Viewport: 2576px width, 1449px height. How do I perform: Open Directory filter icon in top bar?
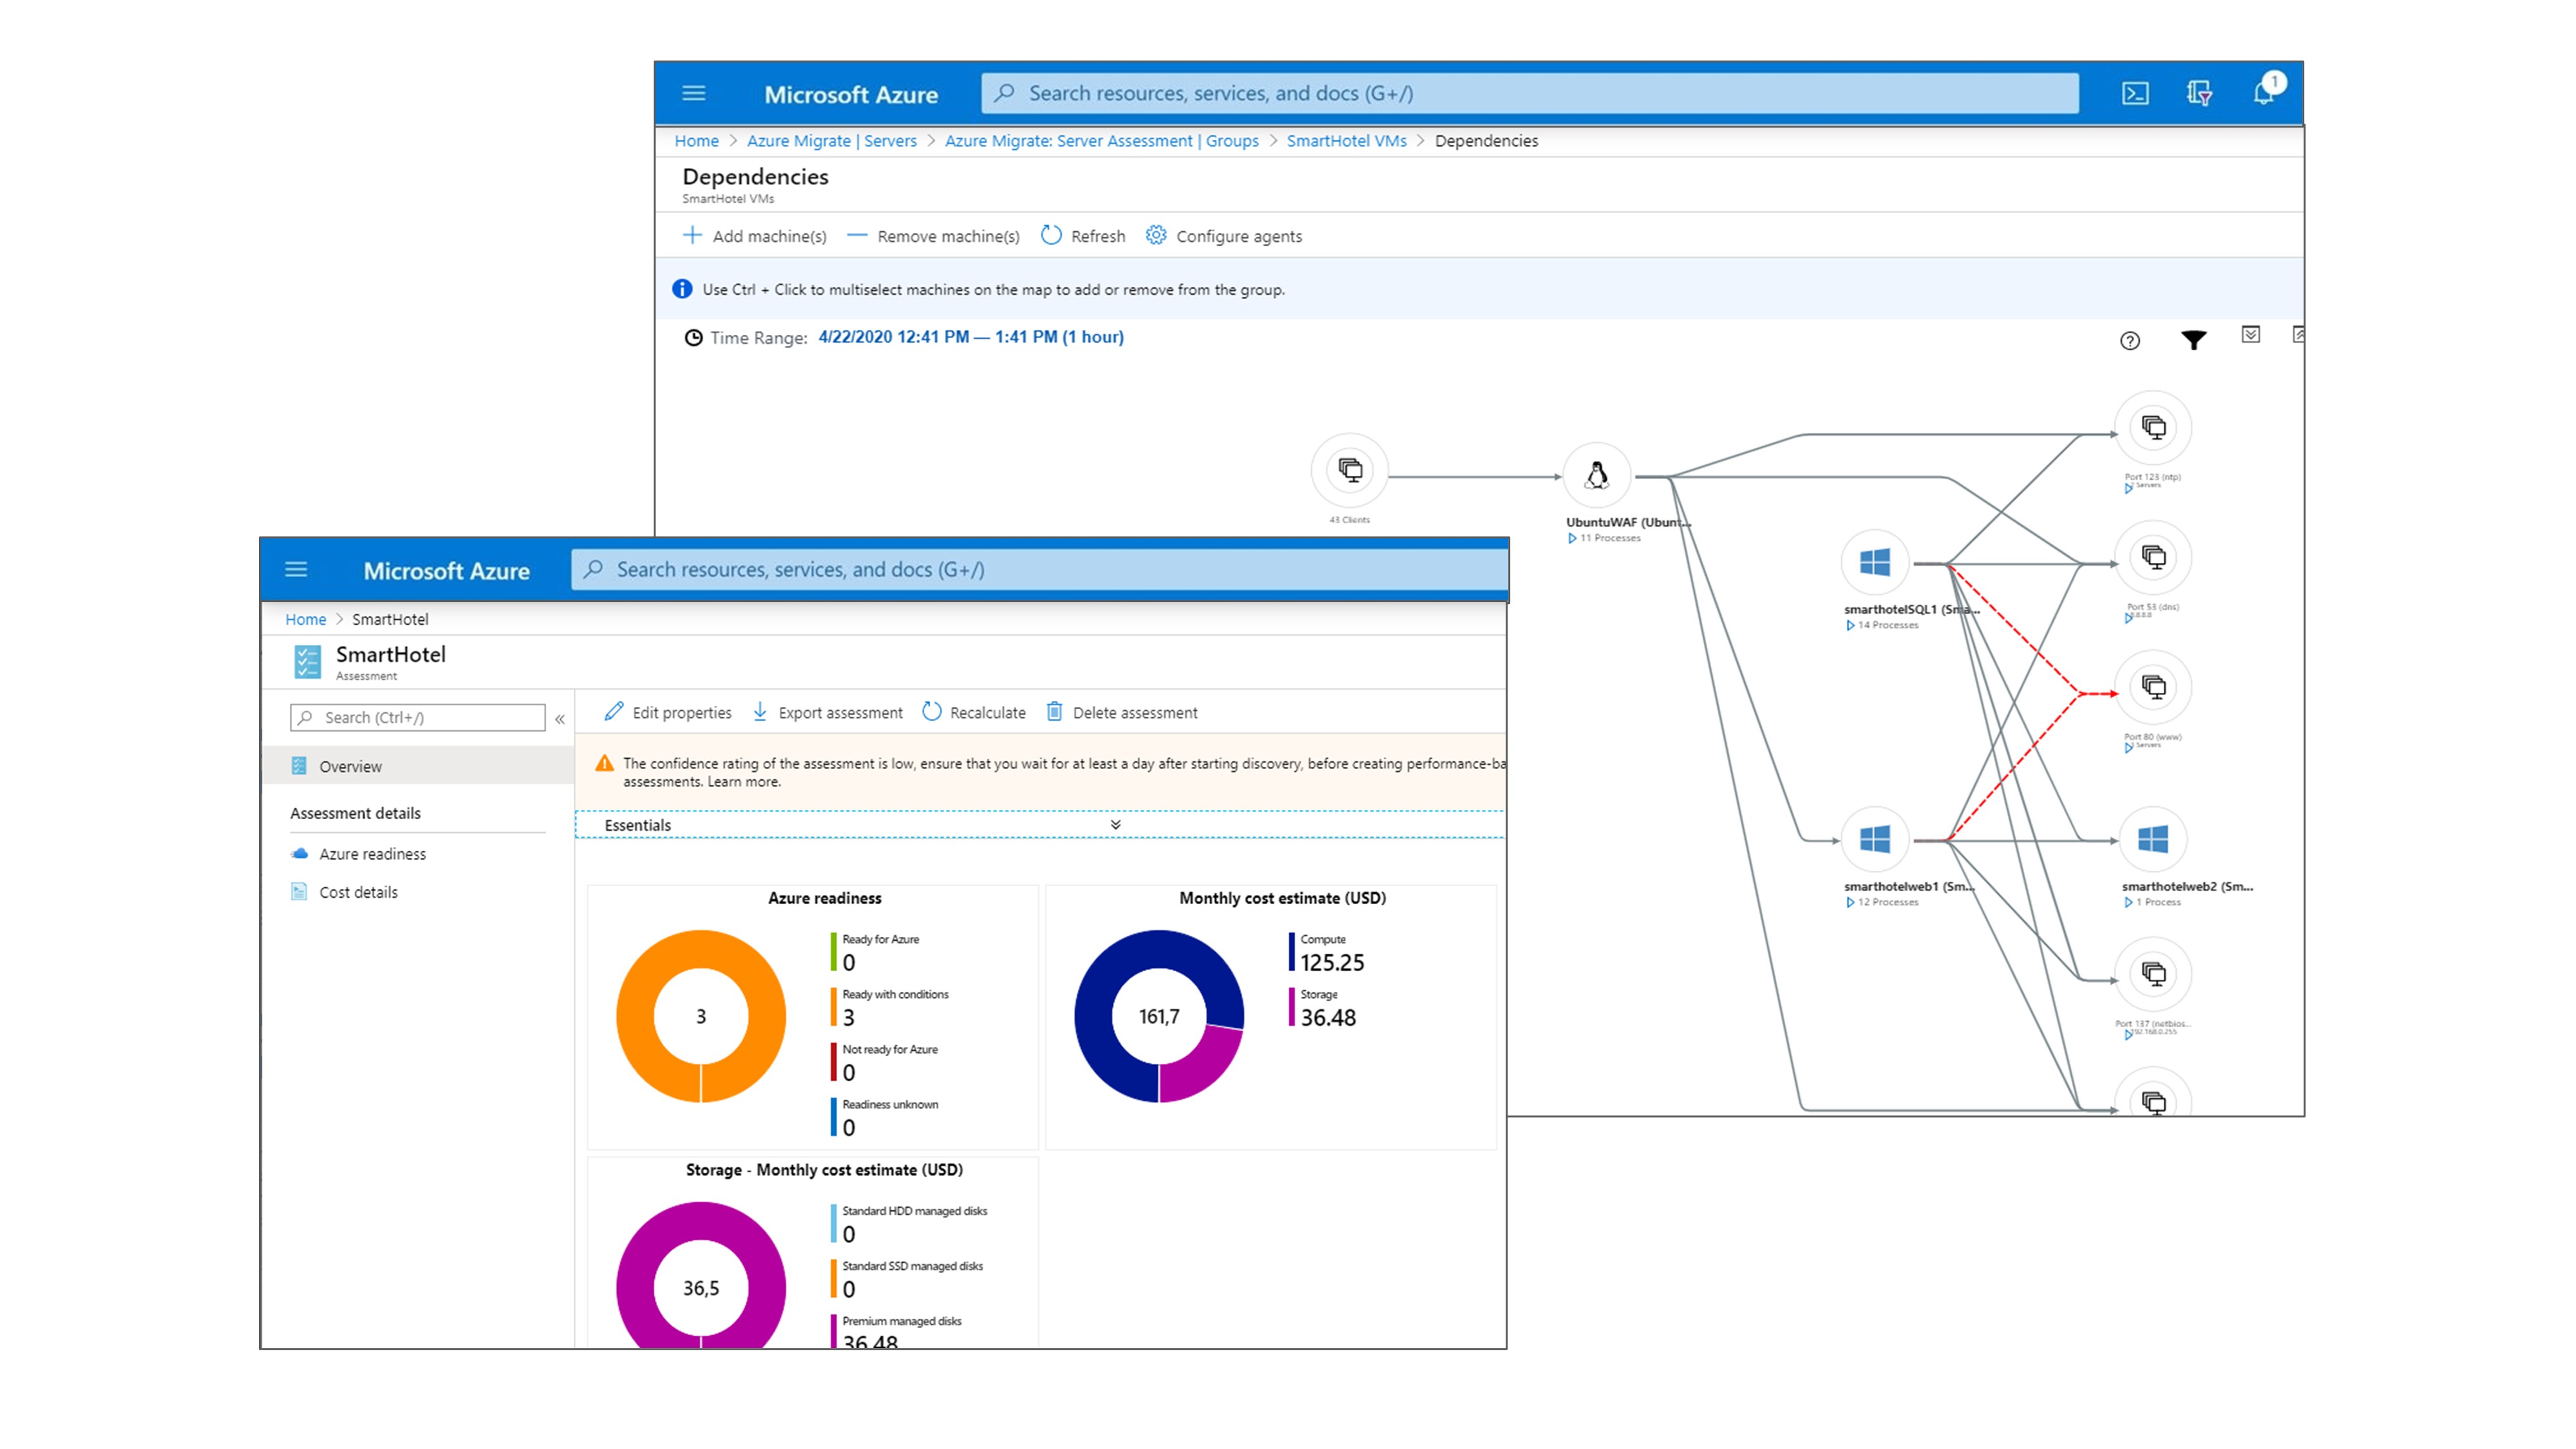point(2198,93)
